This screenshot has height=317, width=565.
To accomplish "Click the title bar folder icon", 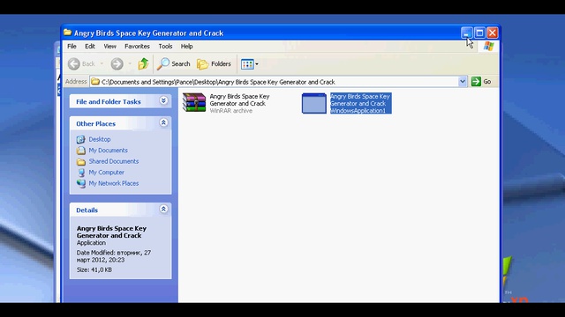I will (67, 33).
